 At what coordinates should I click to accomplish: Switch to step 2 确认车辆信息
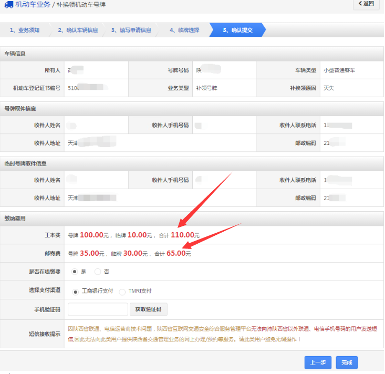[x=78, y=30]
